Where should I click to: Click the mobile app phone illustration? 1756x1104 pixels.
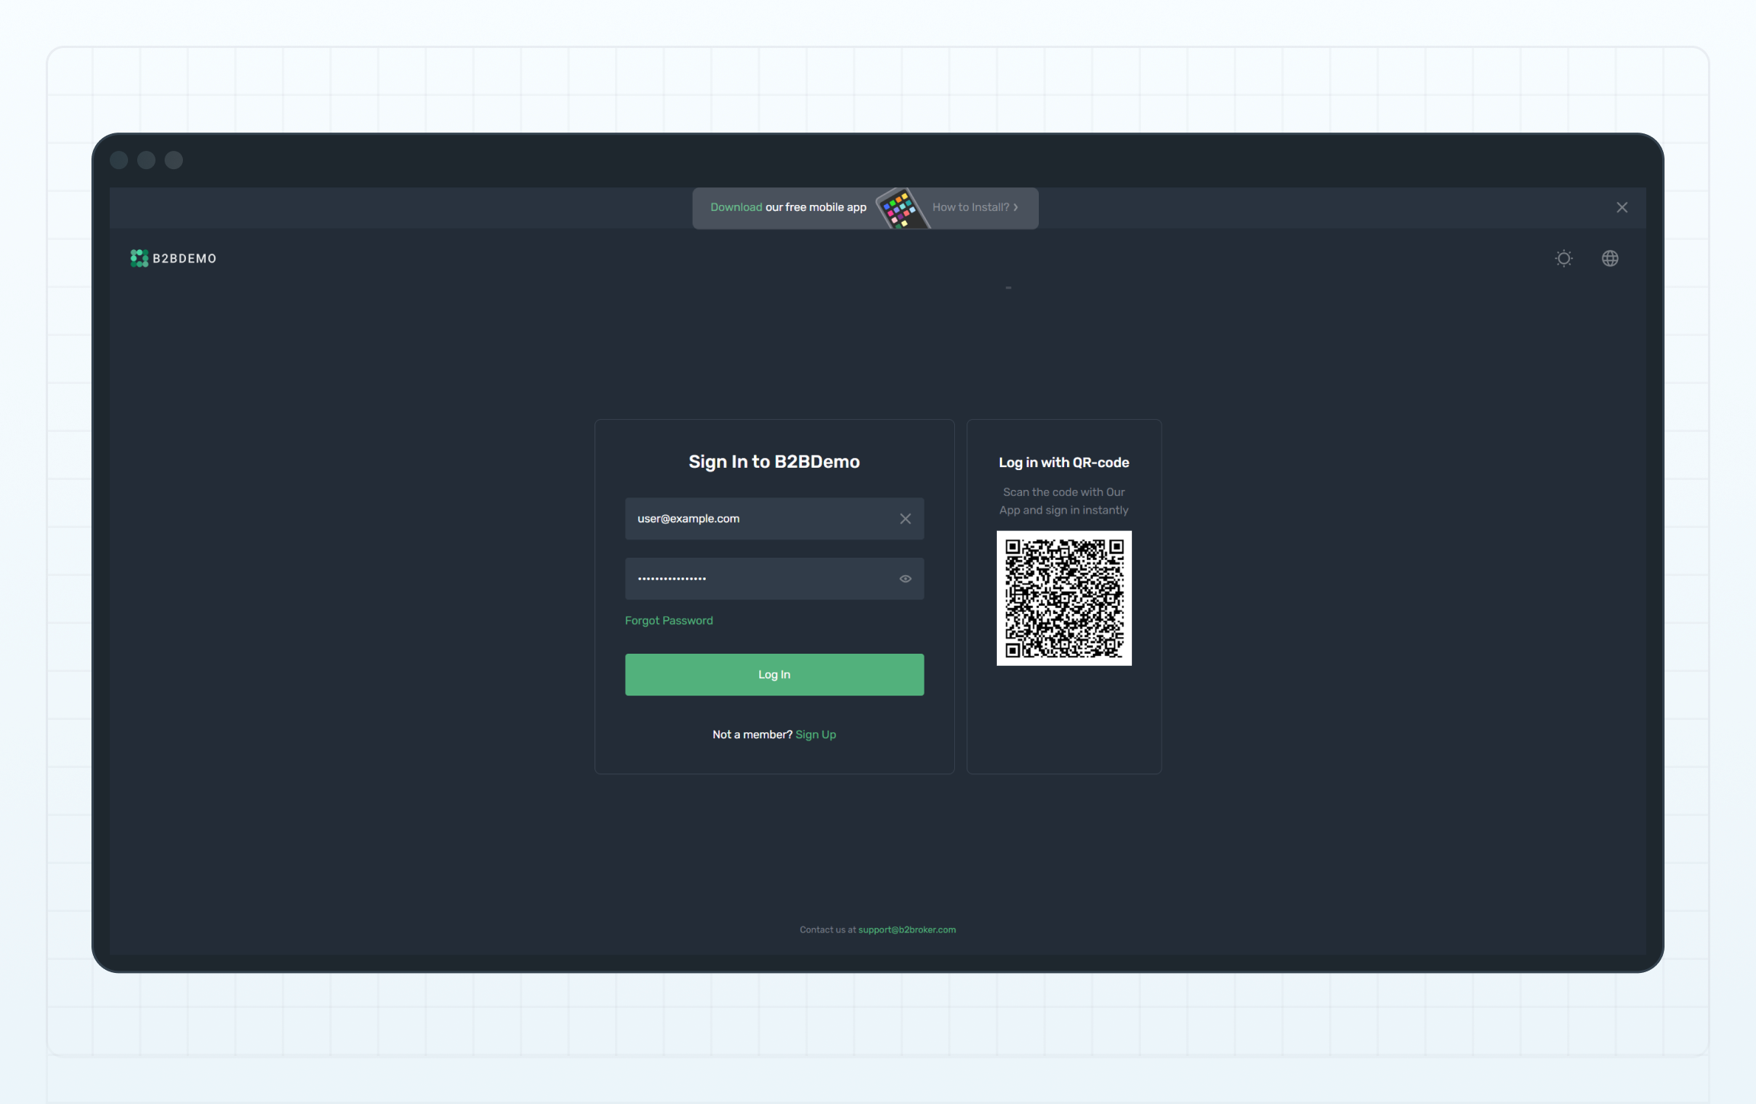pos(900,208)
